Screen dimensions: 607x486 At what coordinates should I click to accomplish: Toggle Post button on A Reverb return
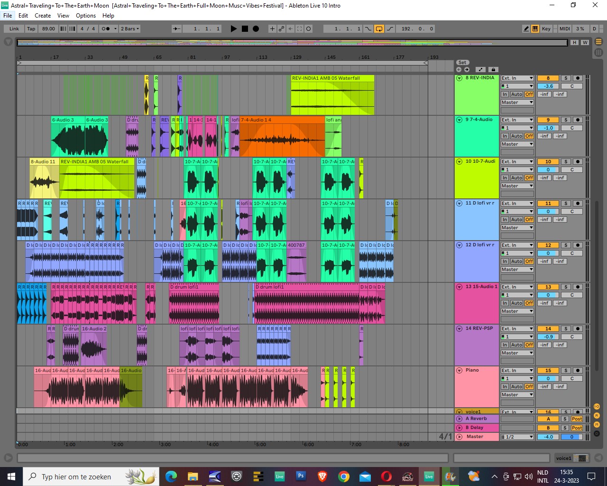coord(577,419)
